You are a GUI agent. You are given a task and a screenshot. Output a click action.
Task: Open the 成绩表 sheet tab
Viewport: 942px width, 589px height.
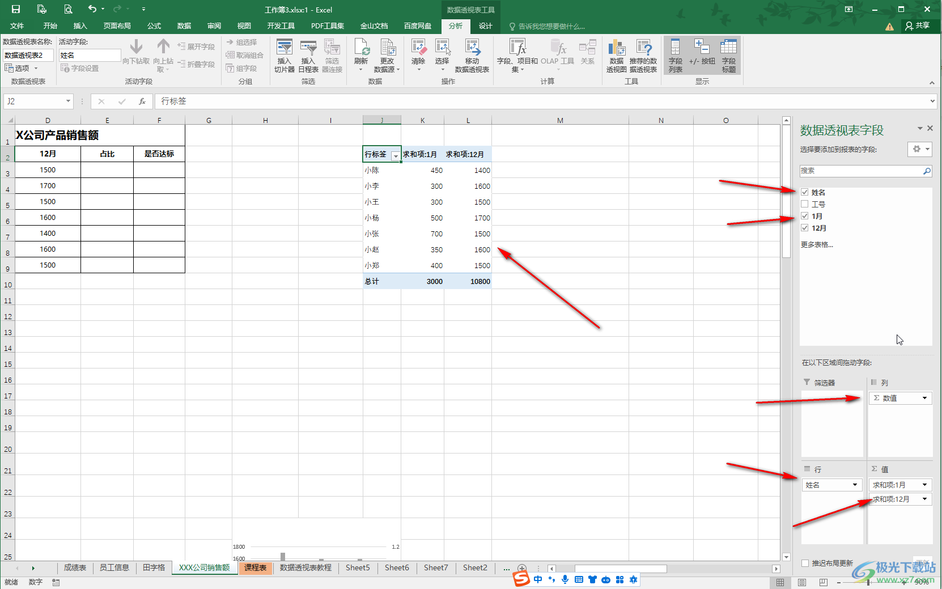[75, 567]
